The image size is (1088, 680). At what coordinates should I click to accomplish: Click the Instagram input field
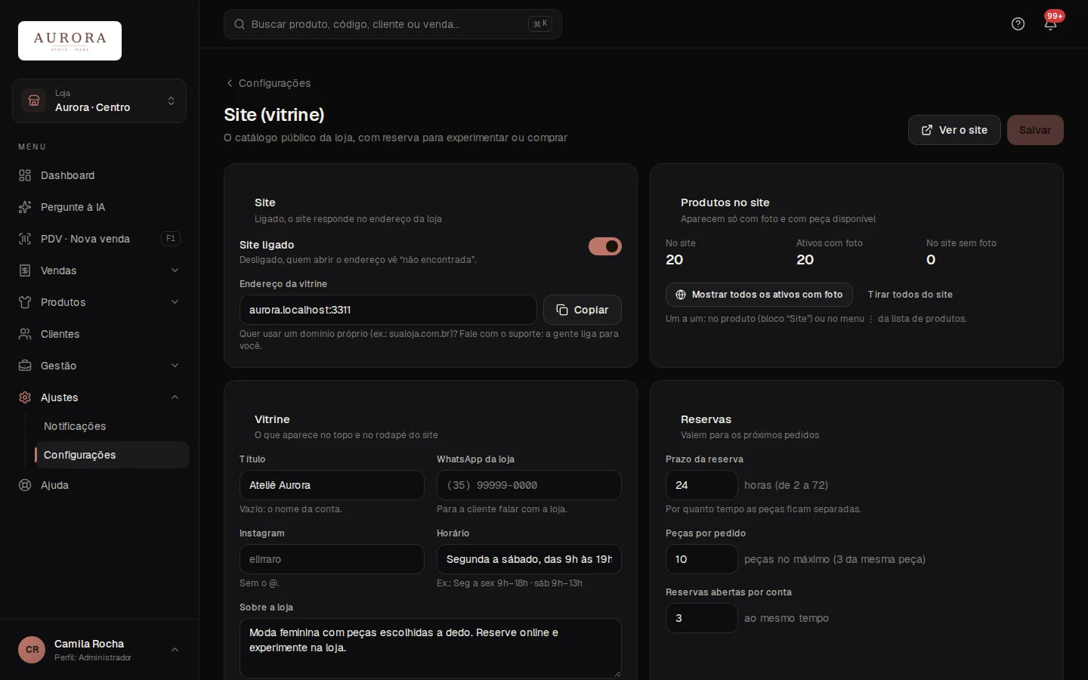(332, 559)
